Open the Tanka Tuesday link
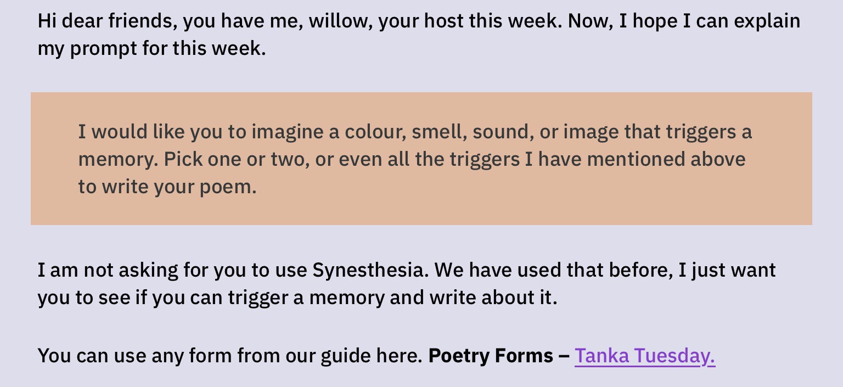Viewport: 843px width, 387px height. (644, 356)
